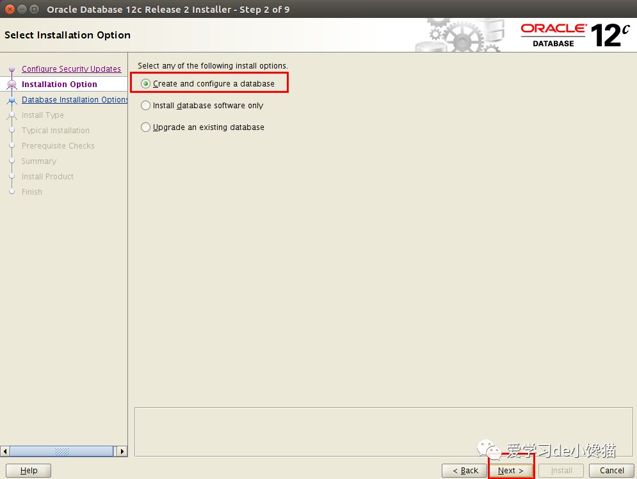Choose Install database software only

click(x=202, y=106)
